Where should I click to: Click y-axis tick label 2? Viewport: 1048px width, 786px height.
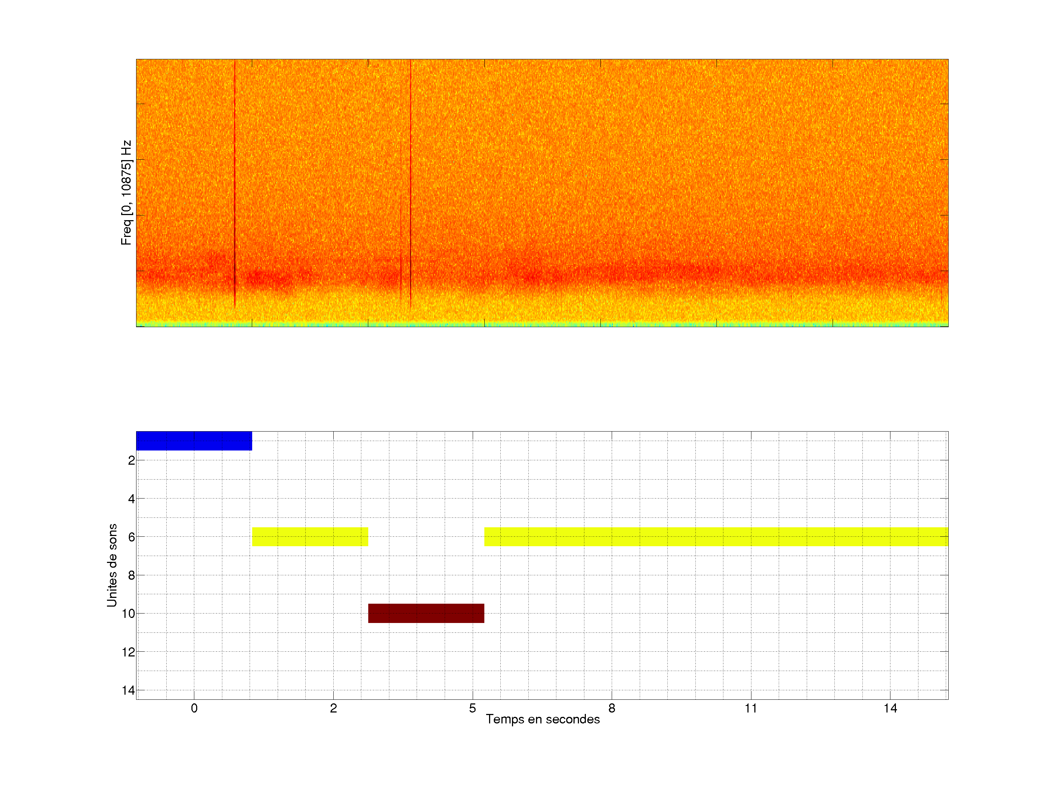click(x=131, y=461)
